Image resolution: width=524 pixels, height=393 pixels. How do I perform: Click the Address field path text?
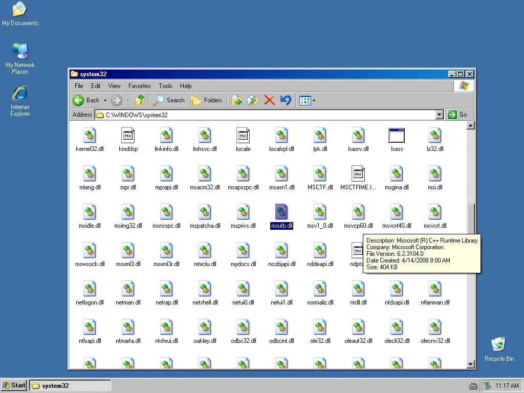point(137,115)
